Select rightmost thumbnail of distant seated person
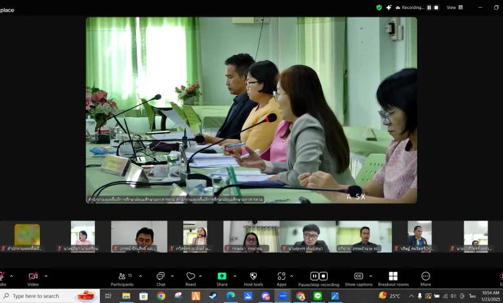The width and height of the screenshot is (503, 303). point(476,237)
